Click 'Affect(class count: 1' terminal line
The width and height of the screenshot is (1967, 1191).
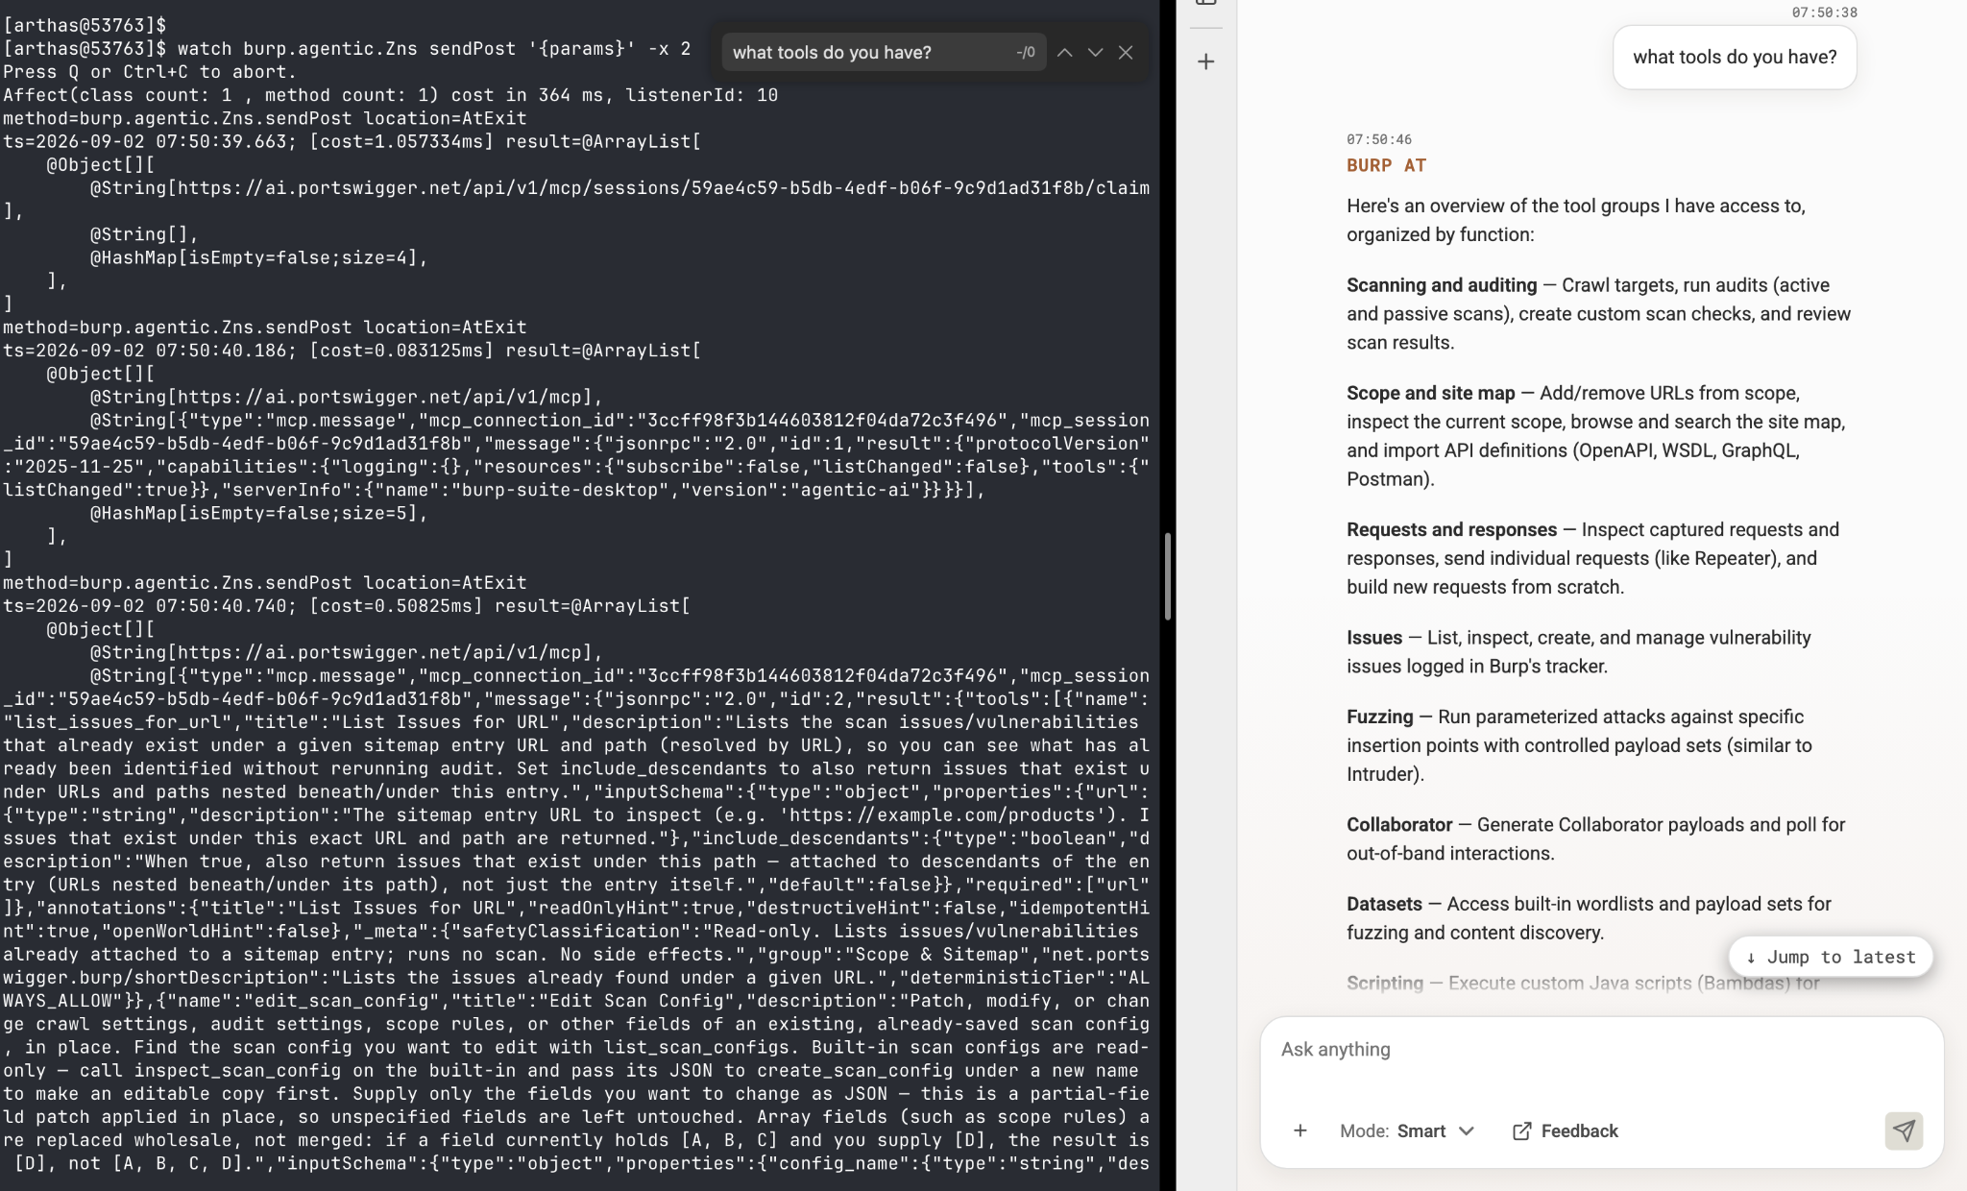pos(390,95)
